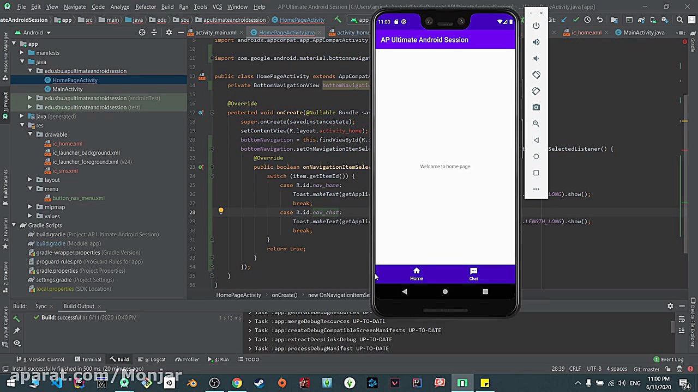Collapse the drawable folder in project tree
Viewport: 698px width, 392px height.
(31, 134)
